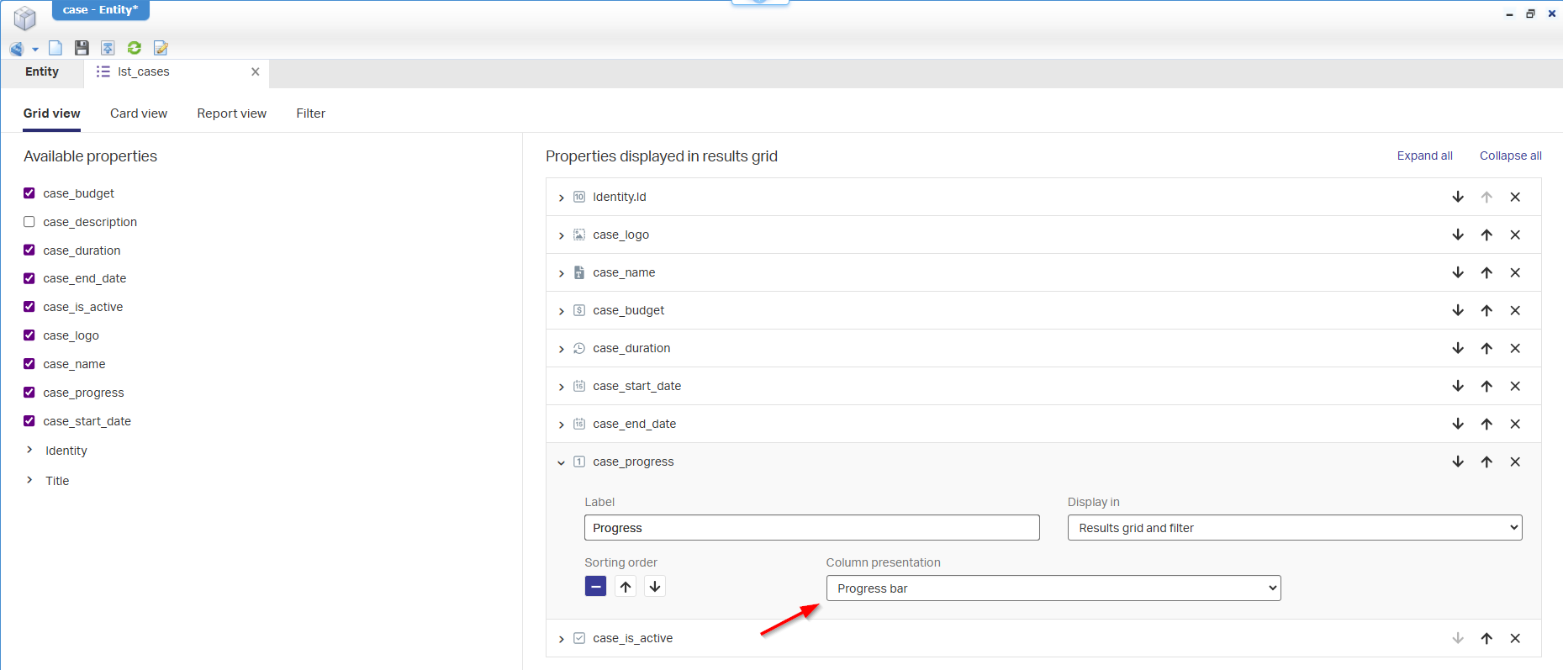Click the blank new document toolbar icon
The height and width of the screenshot is (670, 1563).
(55, 48)
